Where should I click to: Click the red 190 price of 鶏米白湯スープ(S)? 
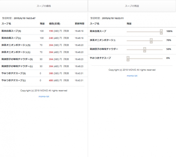[x=51, y=31]
